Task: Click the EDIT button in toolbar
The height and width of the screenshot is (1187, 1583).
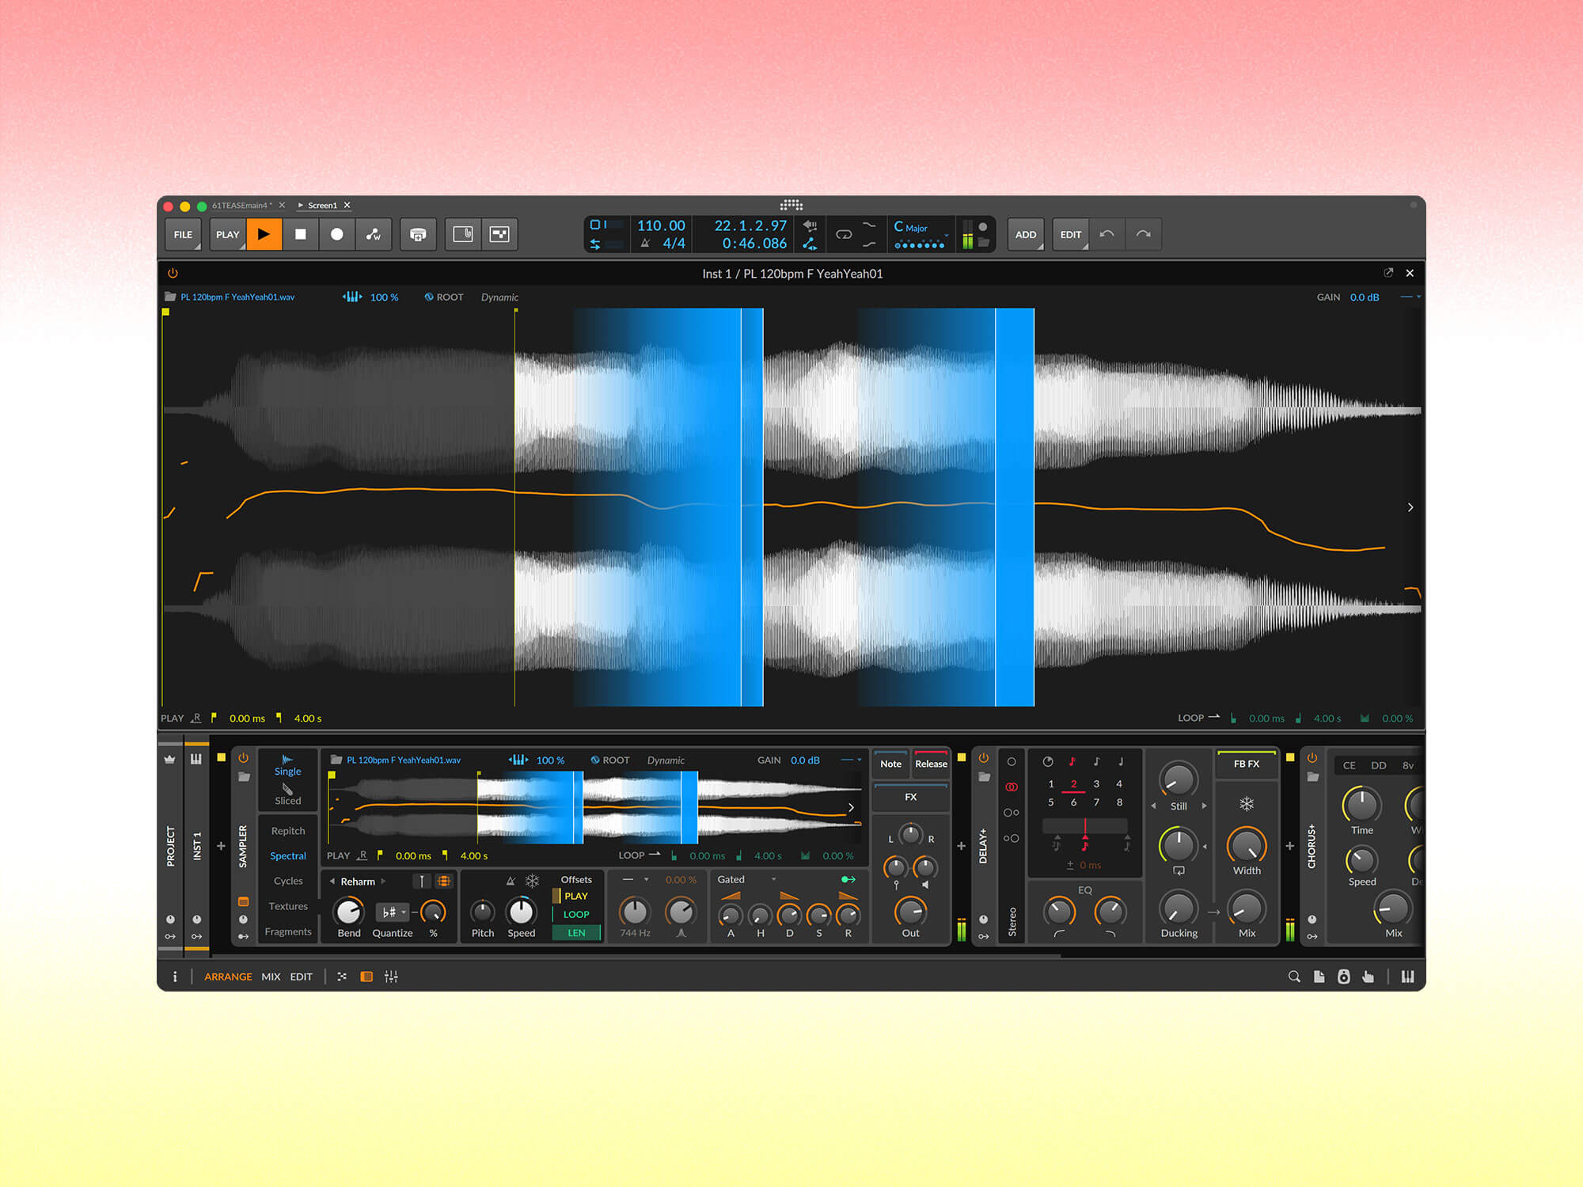Action: (x=1071, y=234)
